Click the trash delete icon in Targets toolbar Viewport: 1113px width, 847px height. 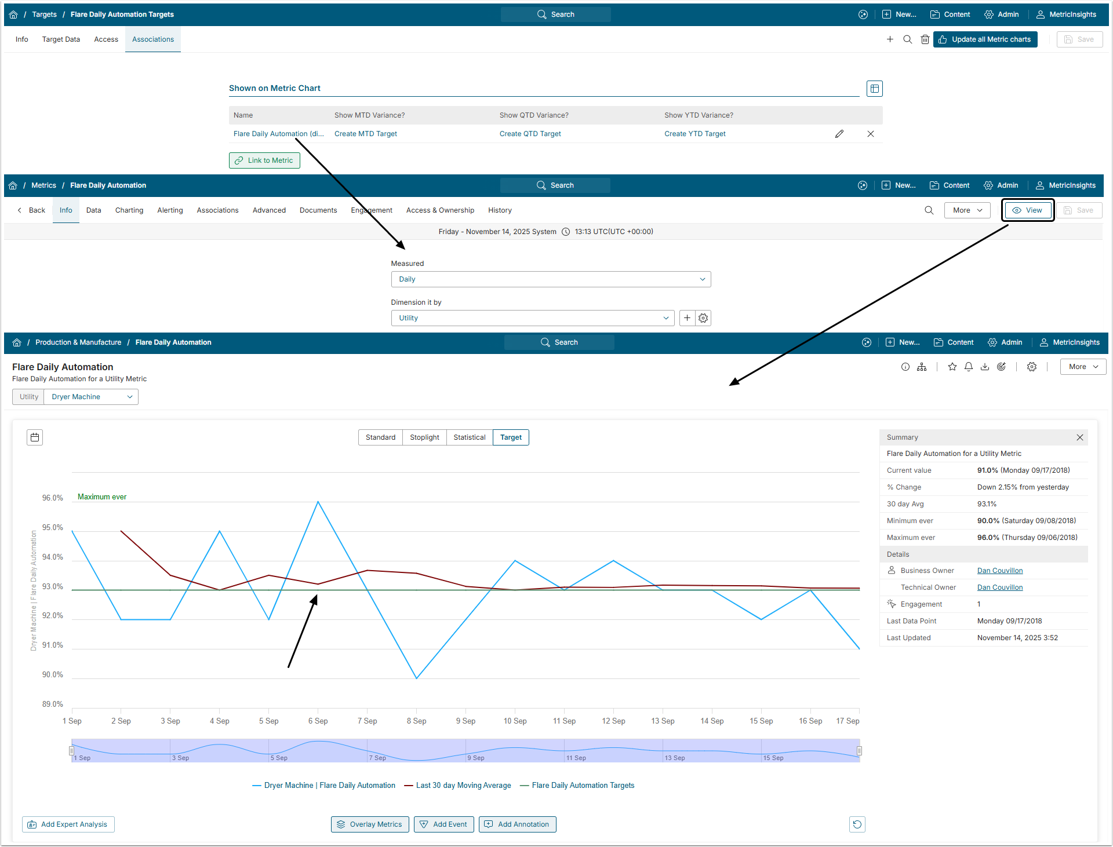tap(925, 39)
